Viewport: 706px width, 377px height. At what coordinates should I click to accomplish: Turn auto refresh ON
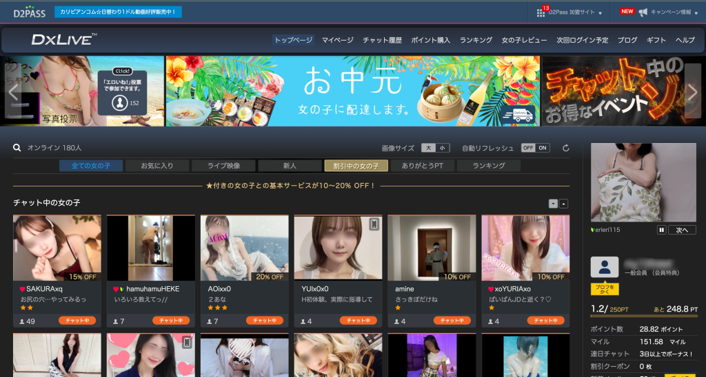pyautogui.click(x=543, y=148)
